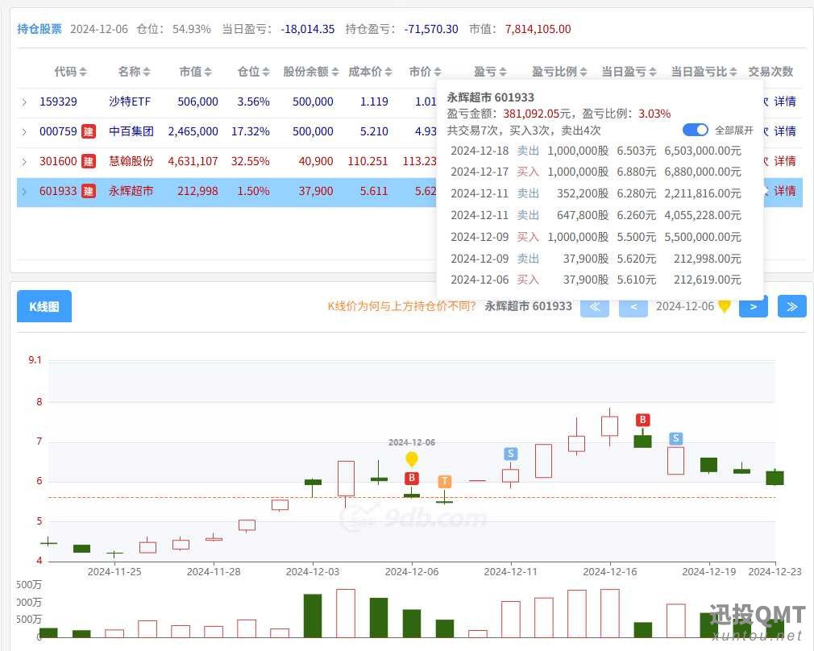Toggle the 全部展开 switch off
The height and width of the screenshot is (651, 814).
click(x=695, y=130)
